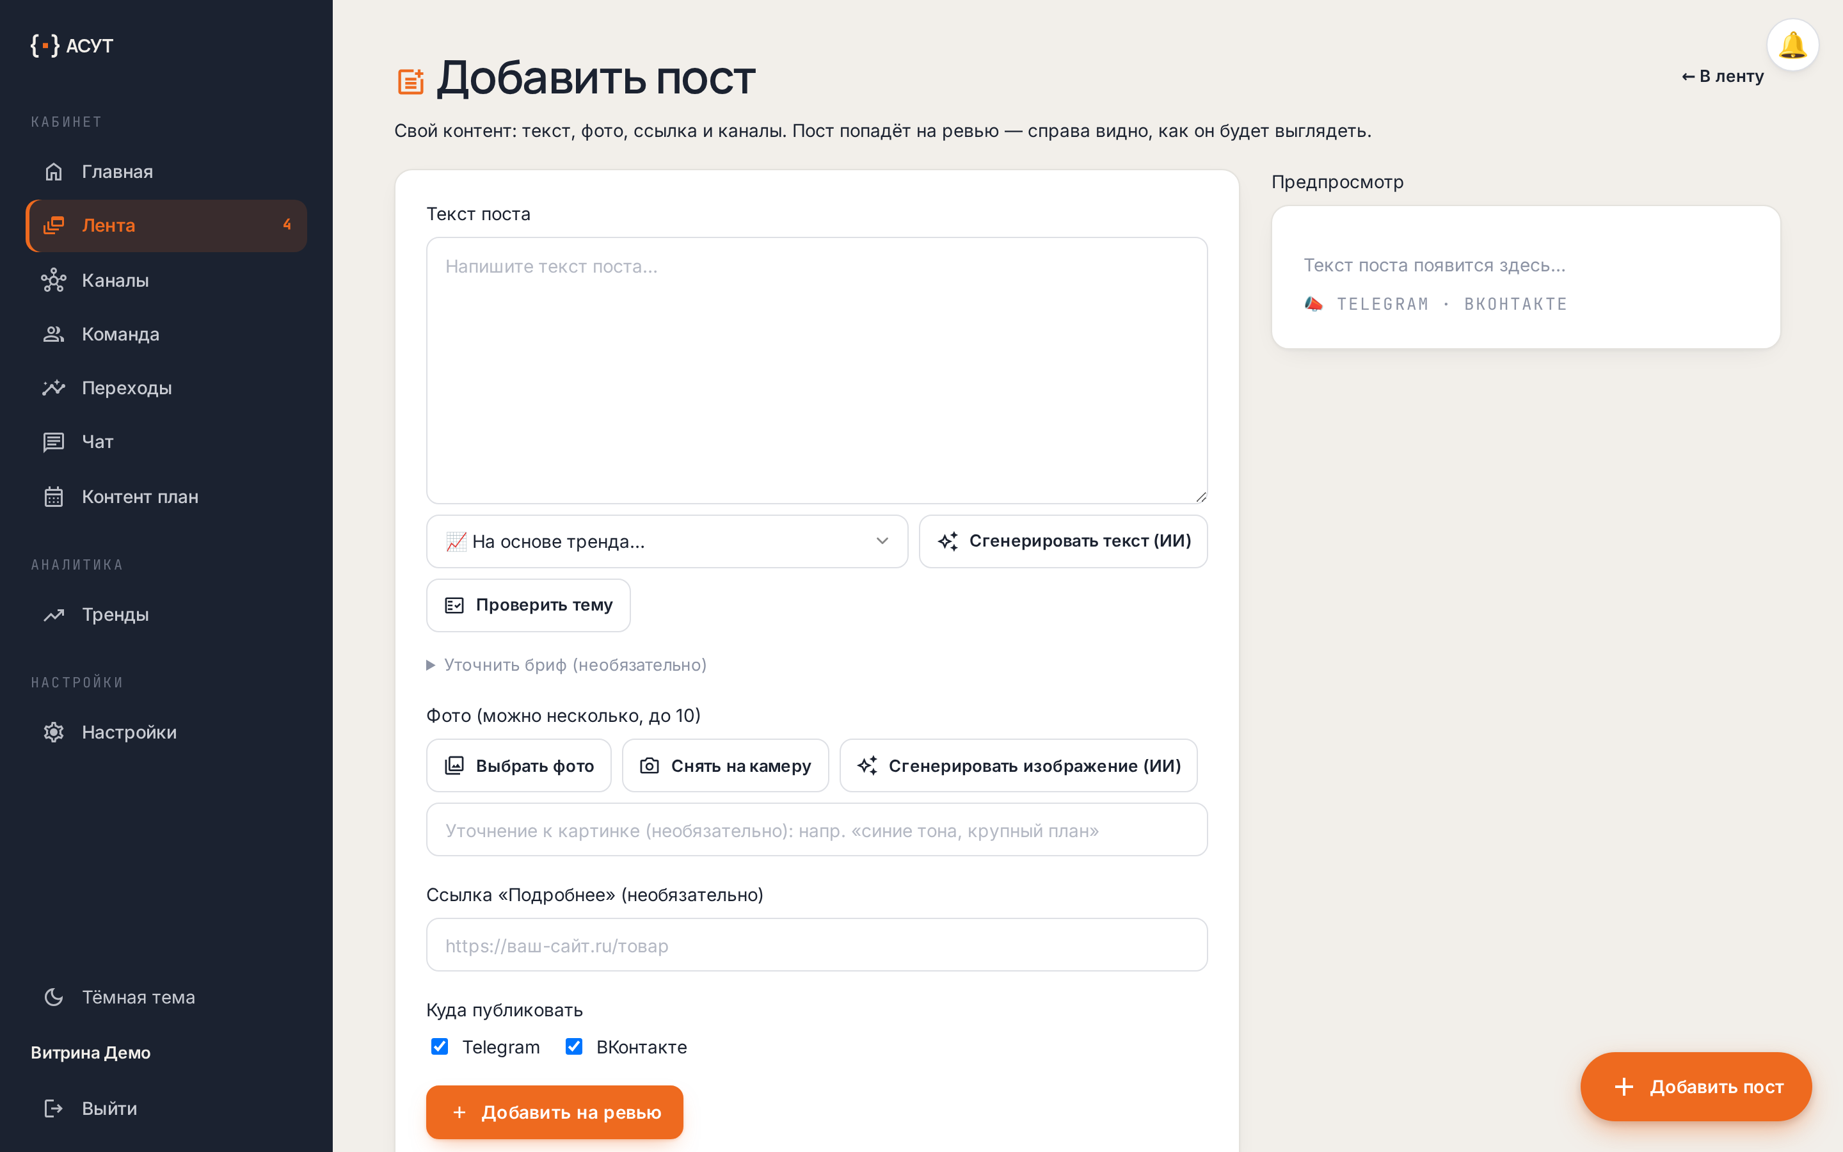The image size is (1843, 1152).
Task: Open Контент план menu item
Action: pos(166,497)
